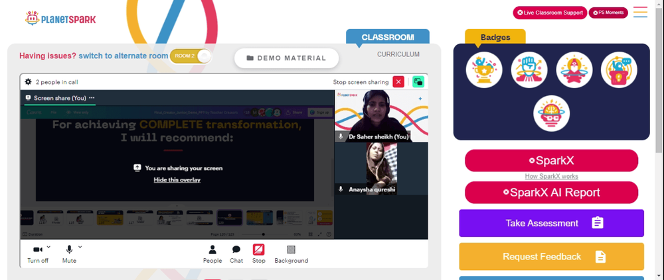Open the How SparkX works link

(551, 177)
